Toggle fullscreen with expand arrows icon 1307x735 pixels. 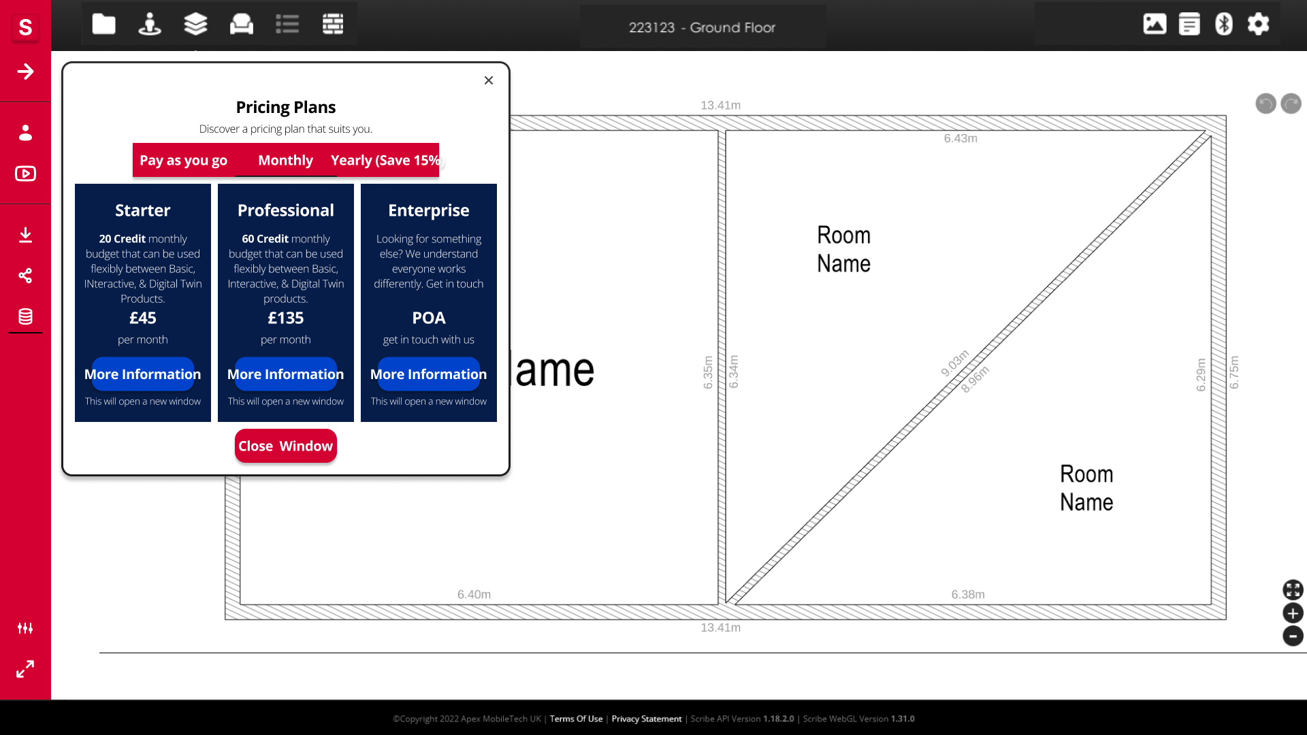[x=25, y=669]
